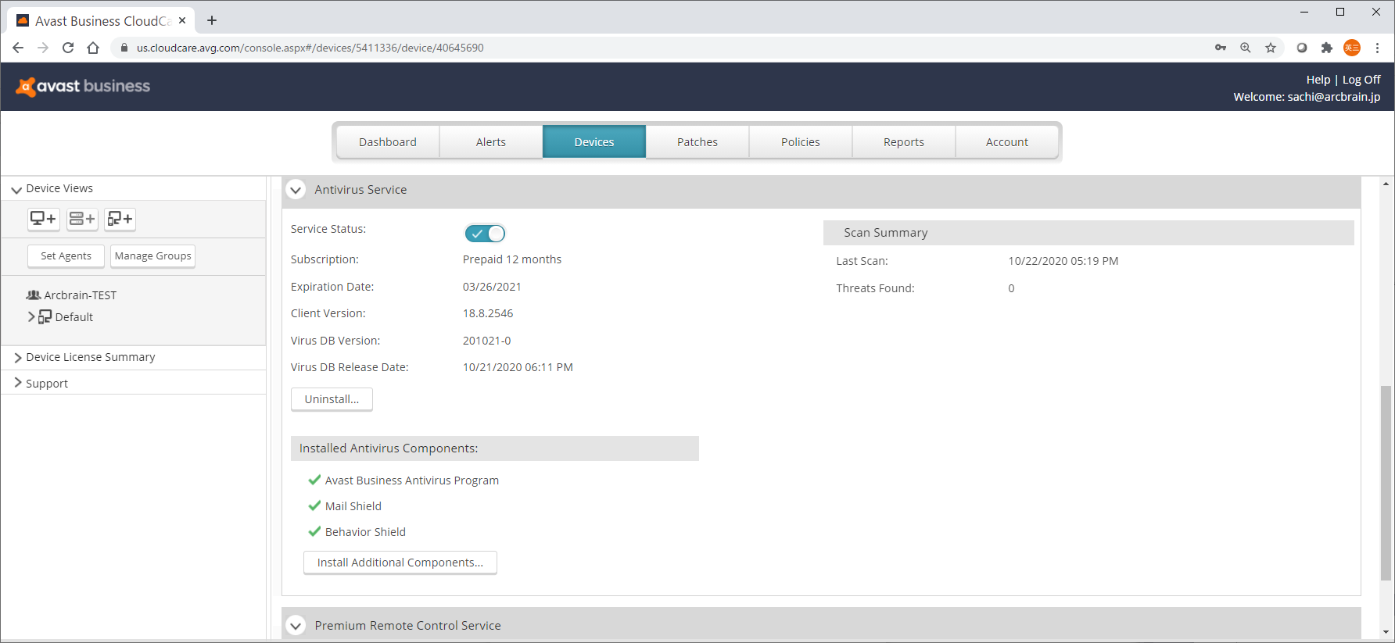Image resolution: width=1395 pixels, height=643 pixels.
Task: Open the Alerts tab
Action: (491, 142)
